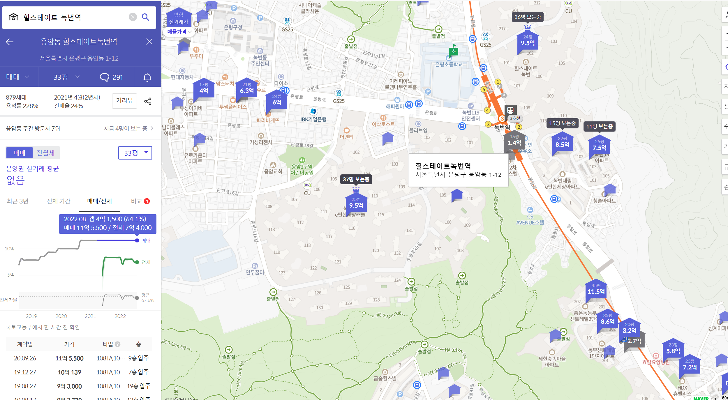Close the 힐스테이트녹번역 detail panel
This screenshot has height=400, width=728.
pyautogui.click(x=149, y=42)
